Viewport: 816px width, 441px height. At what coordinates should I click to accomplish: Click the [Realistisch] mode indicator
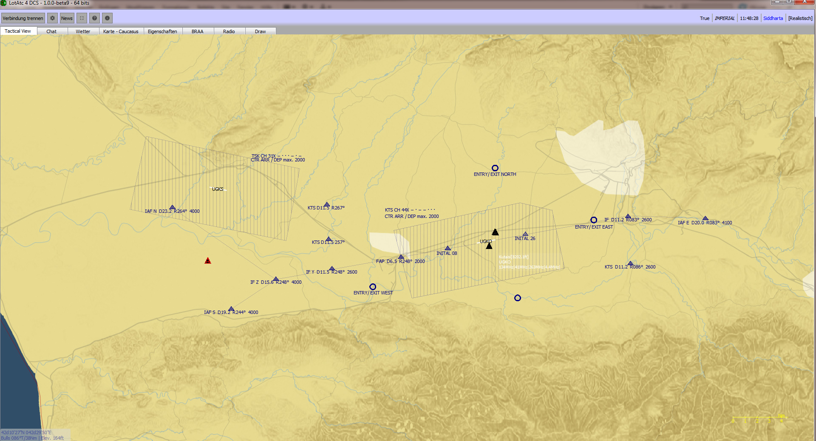[x=800, y=18]
